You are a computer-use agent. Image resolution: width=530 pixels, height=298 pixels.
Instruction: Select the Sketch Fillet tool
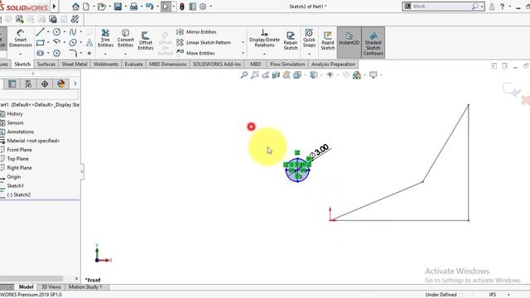coord(73,53)
